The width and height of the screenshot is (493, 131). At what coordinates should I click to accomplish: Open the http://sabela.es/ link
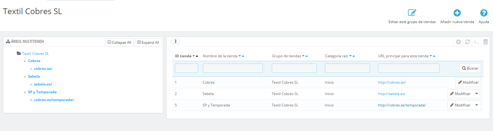(x=392, y=94)
